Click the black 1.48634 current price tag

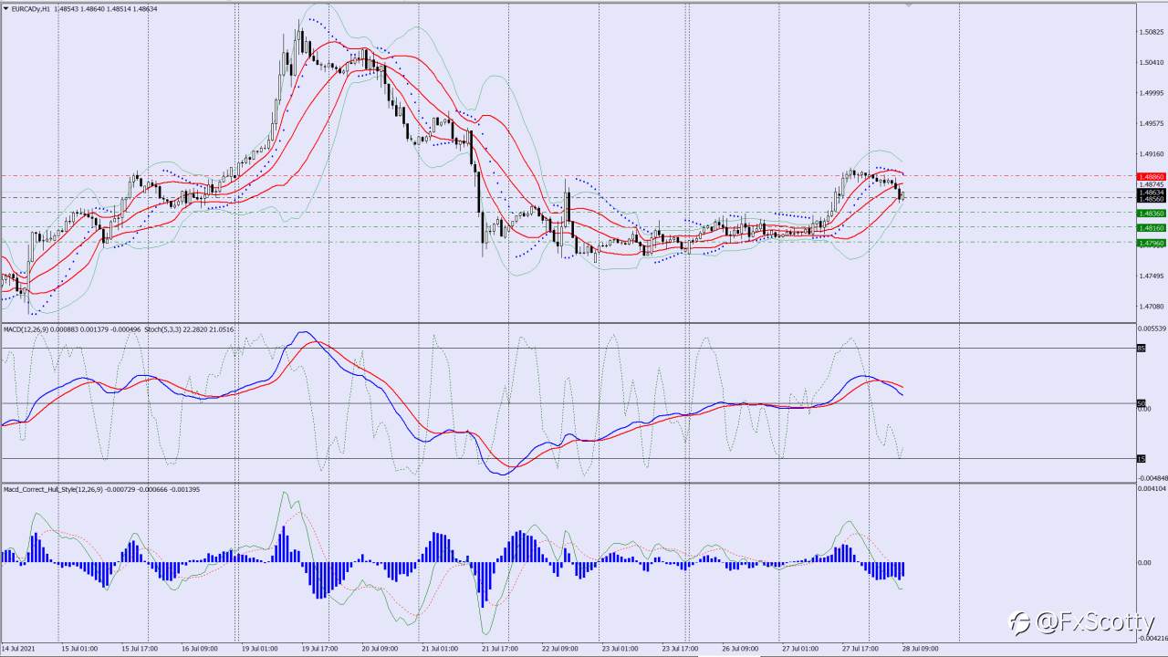[x=1152, y=193]
